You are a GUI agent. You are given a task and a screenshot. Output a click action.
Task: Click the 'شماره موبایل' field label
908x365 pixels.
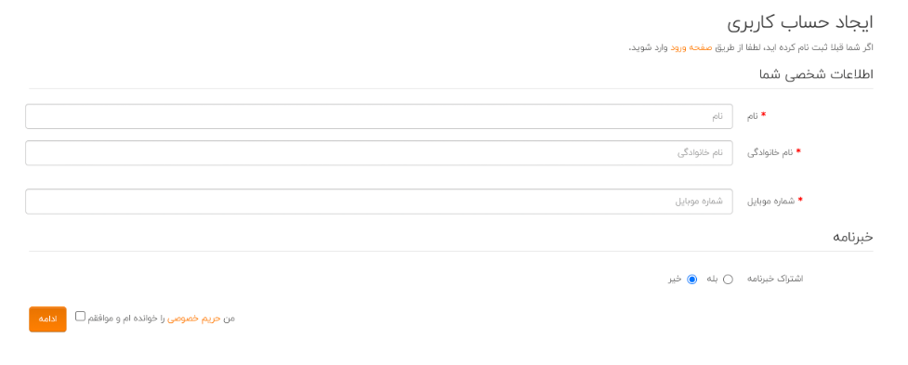(x=770, y=202)
